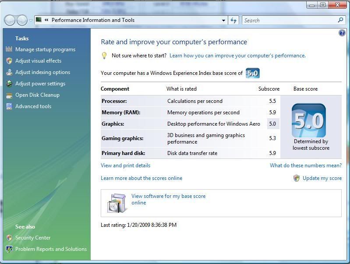
Task: Open Help with the question mark icon
Action: 342,33
